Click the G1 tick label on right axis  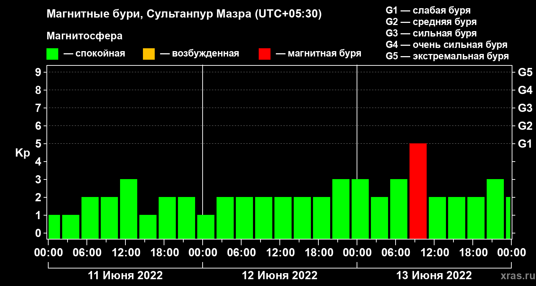pos(525,144)
